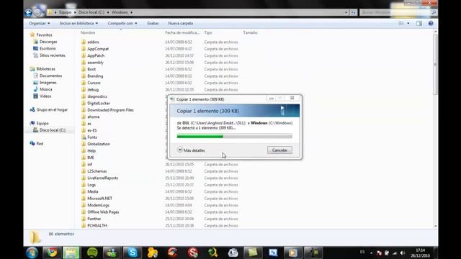The height and width of the screenshot is (259, 461).
Task: Open Descargas in the navigation pane
Action: (x=48, y=42)
